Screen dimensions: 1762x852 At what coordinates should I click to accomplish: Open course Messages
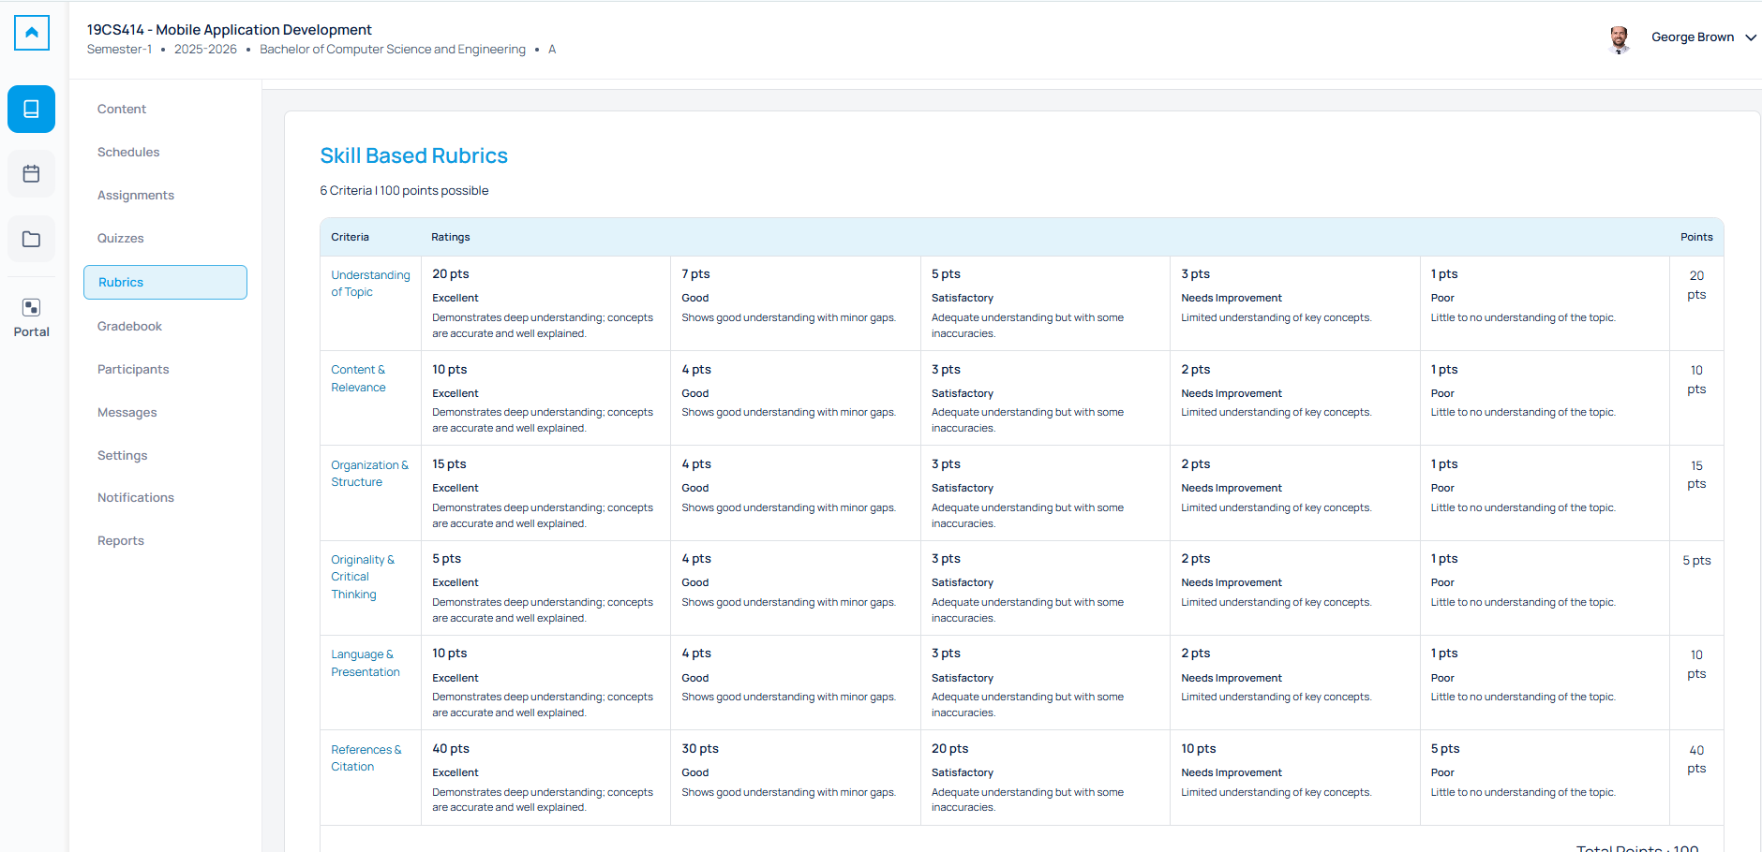127,413
